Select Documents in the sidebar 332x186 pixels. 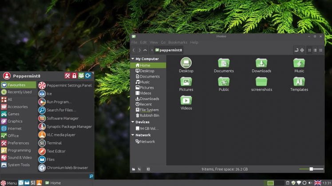coord(148,77)
